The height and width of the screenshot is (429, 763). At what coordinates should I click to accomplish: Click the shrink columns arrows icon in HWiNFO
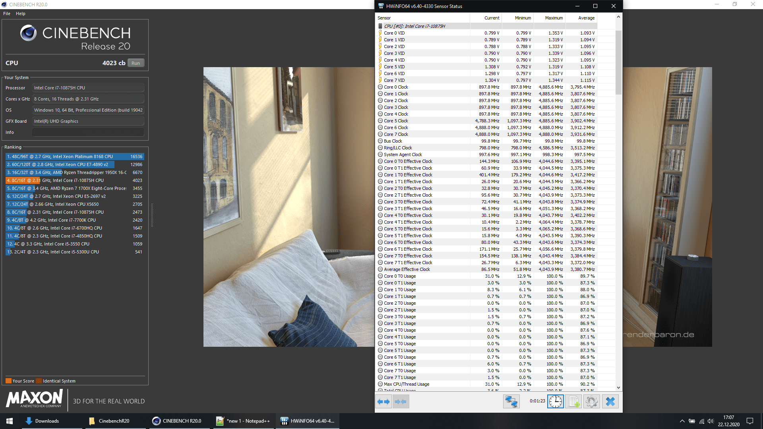pos(401,402)
